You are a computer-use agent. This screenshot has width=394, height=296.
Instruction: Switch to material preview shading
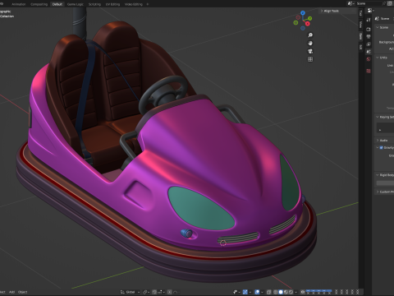coord(286,292)
